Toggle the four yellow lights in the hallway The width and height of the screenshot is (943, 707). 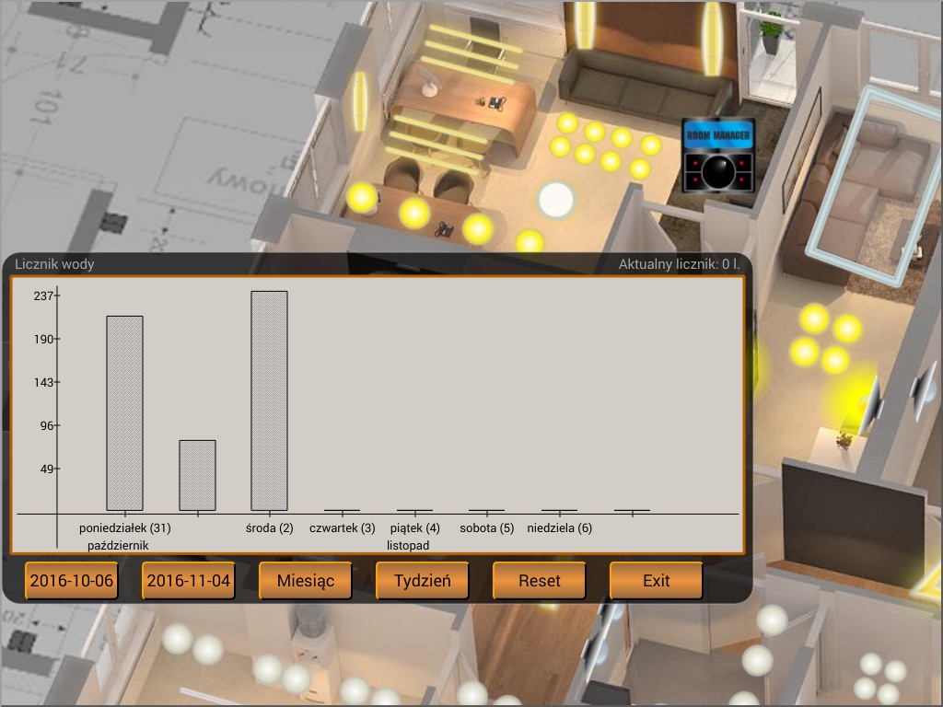826,339
